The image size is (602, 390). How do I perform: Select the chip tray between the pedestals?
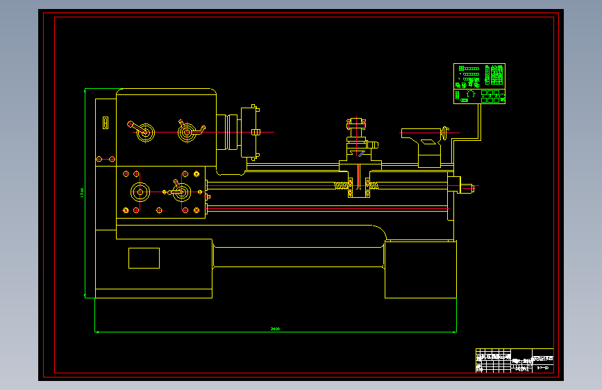coord(299,257)
